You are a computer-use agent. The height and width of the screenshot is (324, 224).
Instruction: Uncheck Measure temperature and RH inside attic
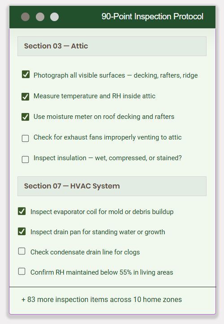(x=26, y=96)
